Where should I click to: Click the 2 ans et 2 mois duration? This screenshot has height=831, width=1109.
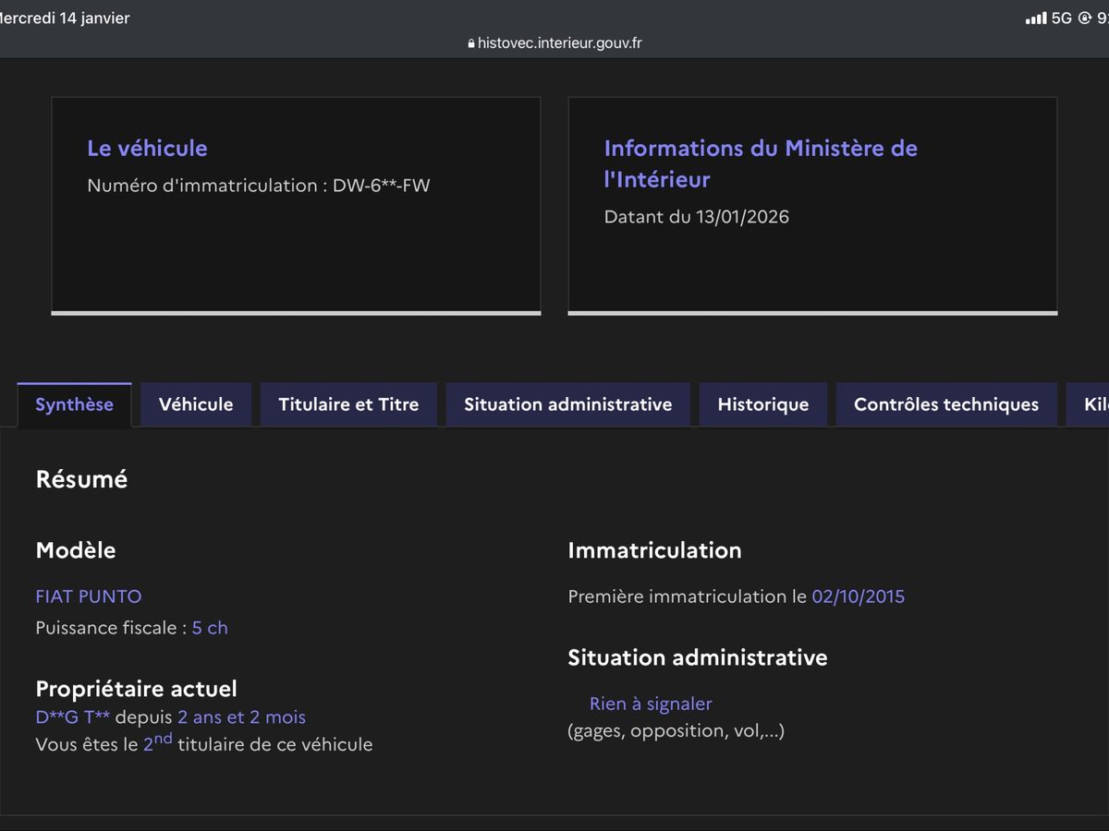click(241, 717)
